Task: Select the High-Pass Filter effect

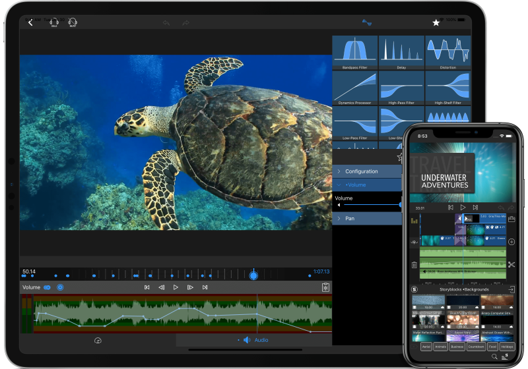Action: pyautogui.click(x=401, y=88)
